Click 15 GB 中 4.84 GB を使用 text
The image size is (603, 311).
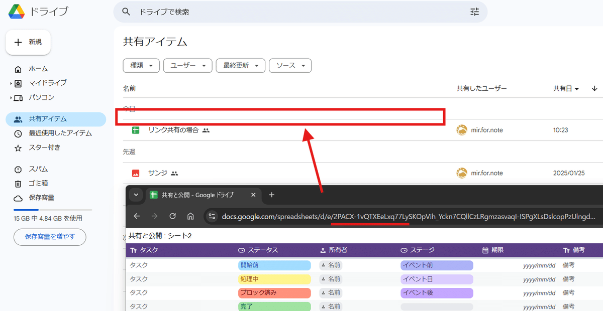[x=48, y=218]
